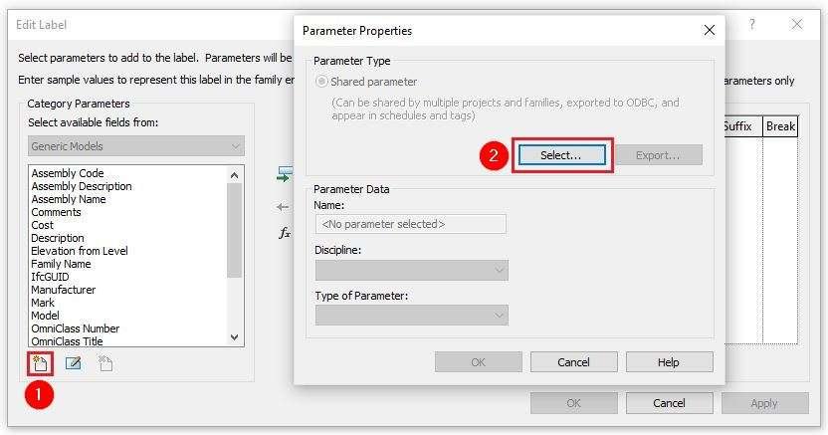Image resolution: width=828 pixels, height=435 pixels.
Task: Select Elevation from Level in the list
Action: (80, 251)
